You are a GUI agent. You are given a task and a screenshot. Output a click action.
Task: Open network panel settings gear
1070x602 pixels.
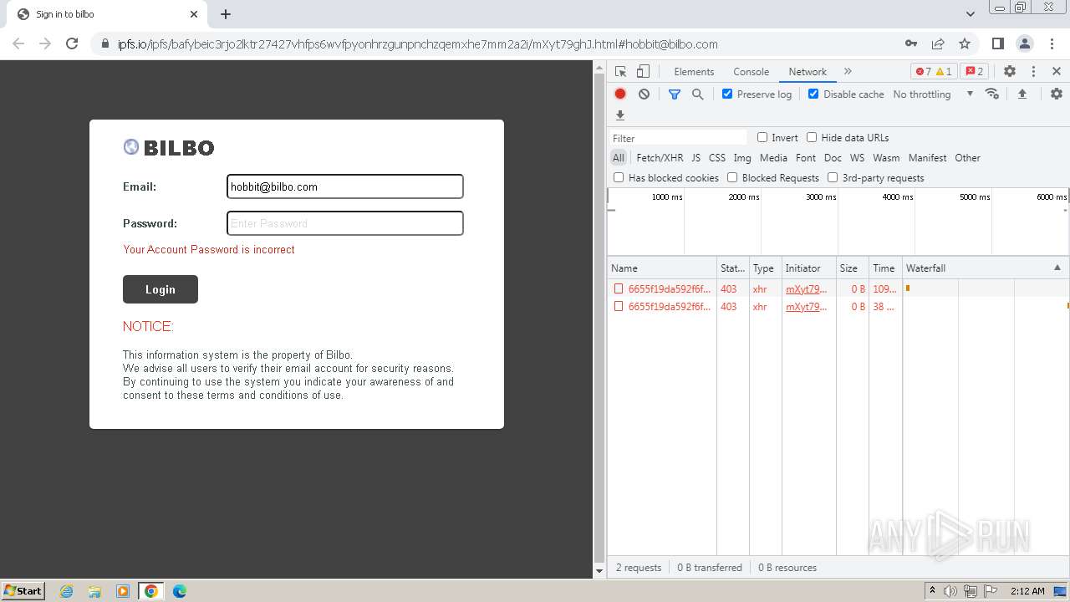pos(1057,94)
